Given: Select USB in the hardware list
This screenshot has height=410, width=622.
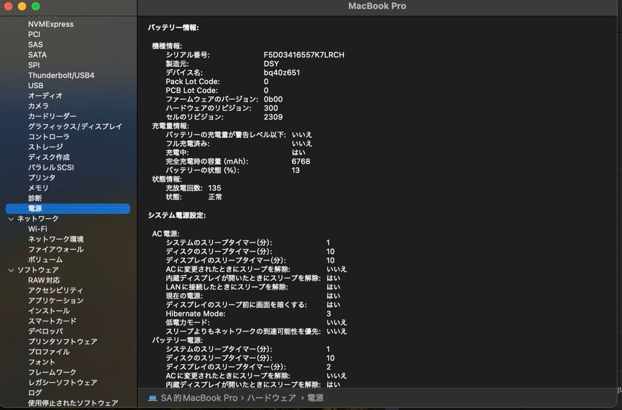Looking at the screenshot, I should pyautogui.click(x=36, y=85).
